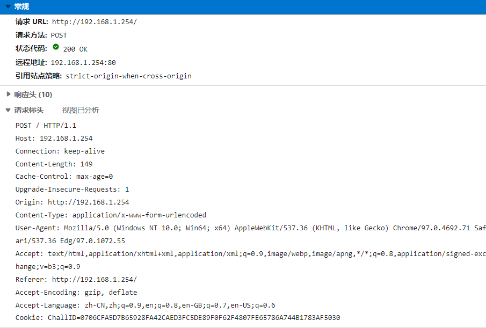Click the strict-origin-when-cross-origin policy value
Image resolution: width=486 pixels, height=328 pixels.
coord(128,76)
